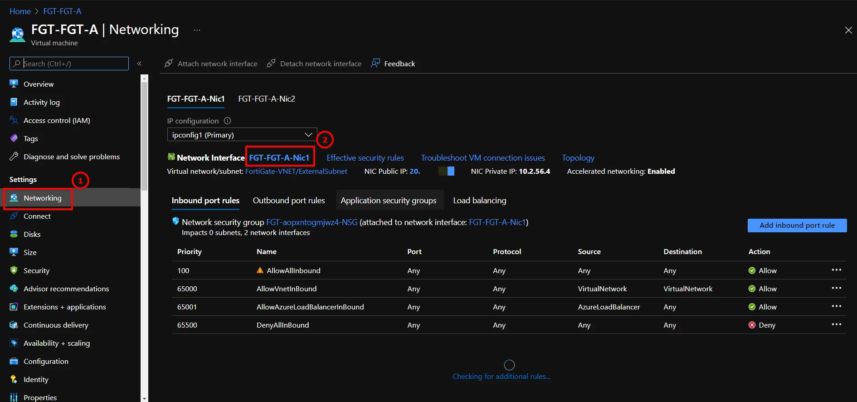The image size is (857, 402).
Task: Open more options for DenyAllInBound rule
Action: click(837, 324)
